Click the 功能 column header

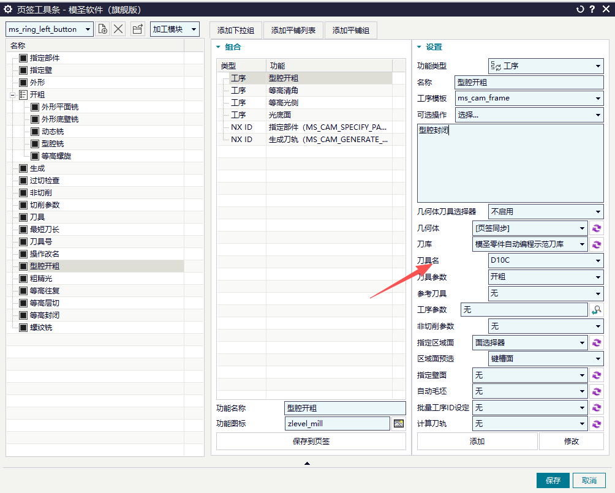329,66
